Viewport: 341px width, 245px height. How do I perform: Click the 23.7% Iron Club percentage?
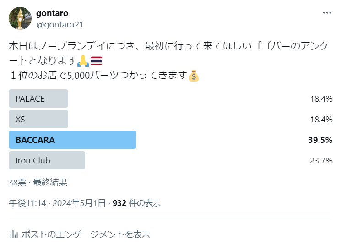point(321,160)
